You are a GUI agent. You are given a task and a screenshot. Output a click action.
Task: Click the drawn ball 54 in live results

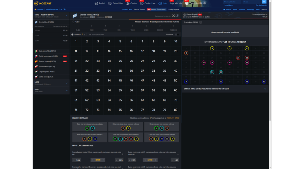[212, 72]
